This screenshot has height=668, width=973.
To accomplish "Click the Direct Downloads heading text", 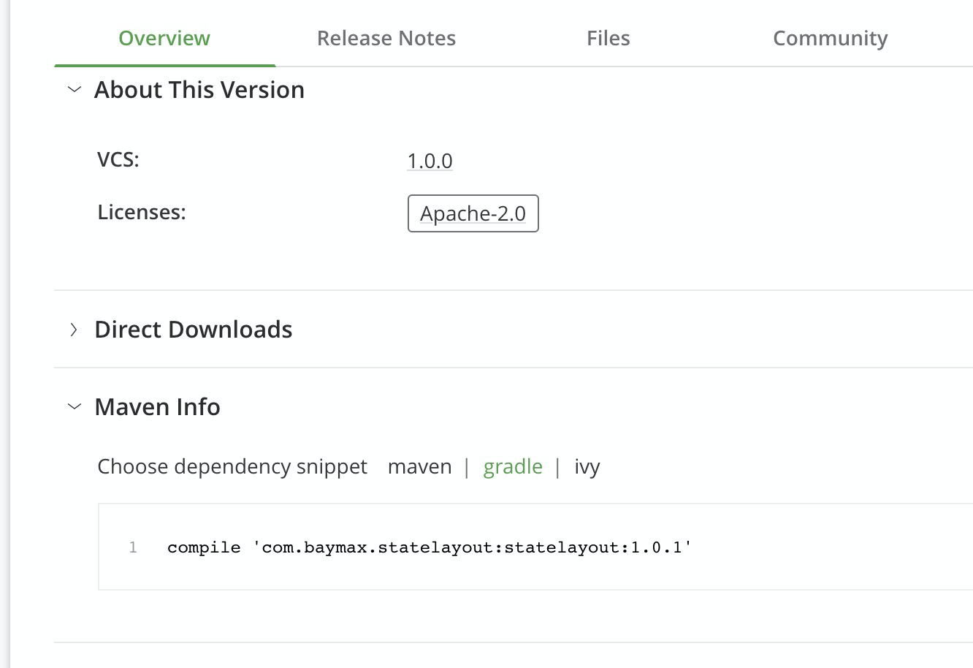I will coord(193,330).
